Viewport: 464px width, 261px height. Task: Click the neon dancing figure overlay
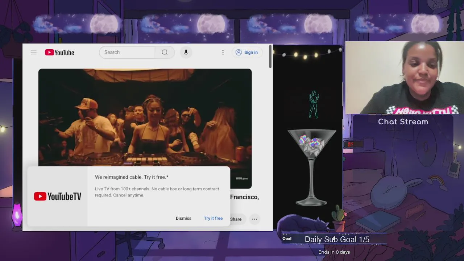pyautogui.click(x=314, y=104)
